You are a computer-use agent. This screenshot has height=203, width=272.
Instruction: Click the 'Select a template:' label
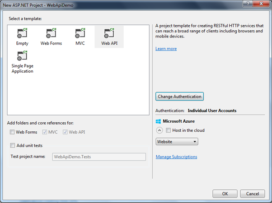pyautogui.click(x=25, y=18)
